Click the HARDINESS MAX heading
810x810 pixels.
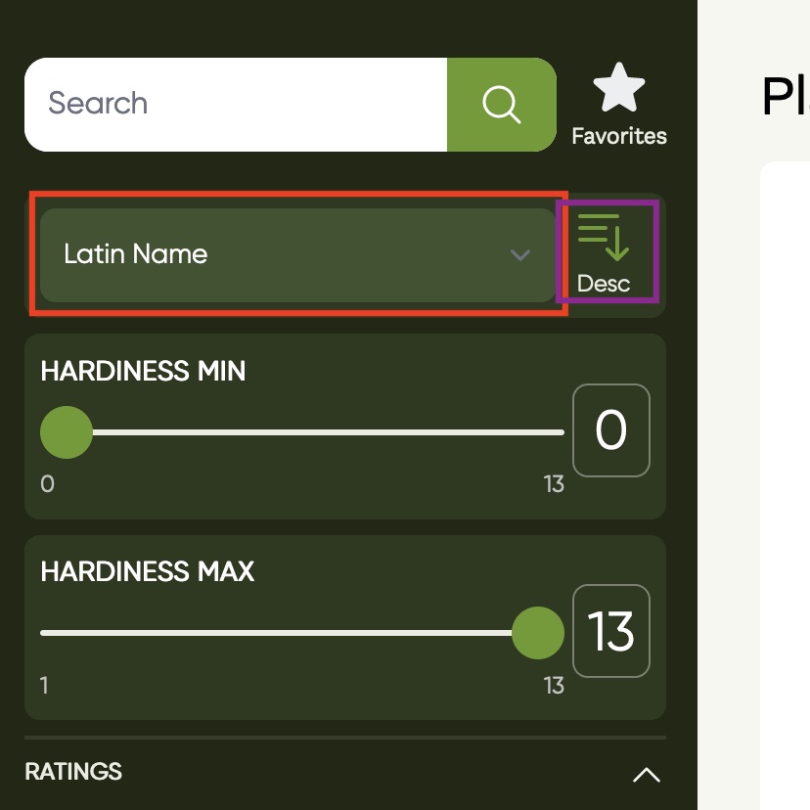click(147, 571)
